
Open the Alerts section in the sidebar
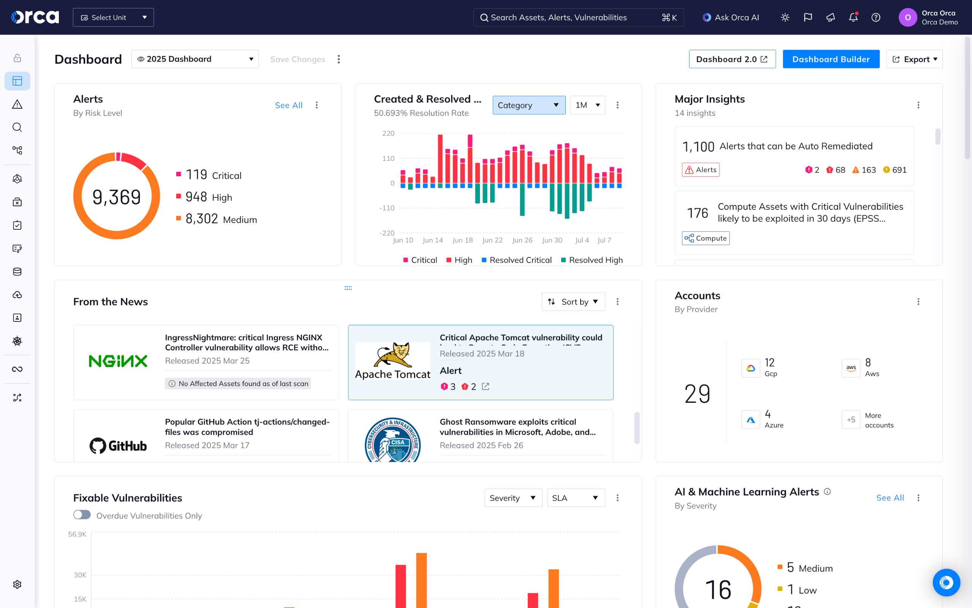click(x=17, y=104)
